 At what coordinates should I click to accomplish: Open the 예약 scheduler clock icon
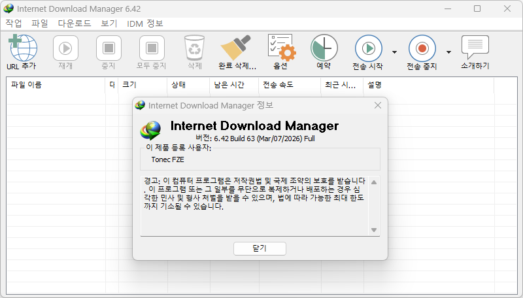[324, 48]
